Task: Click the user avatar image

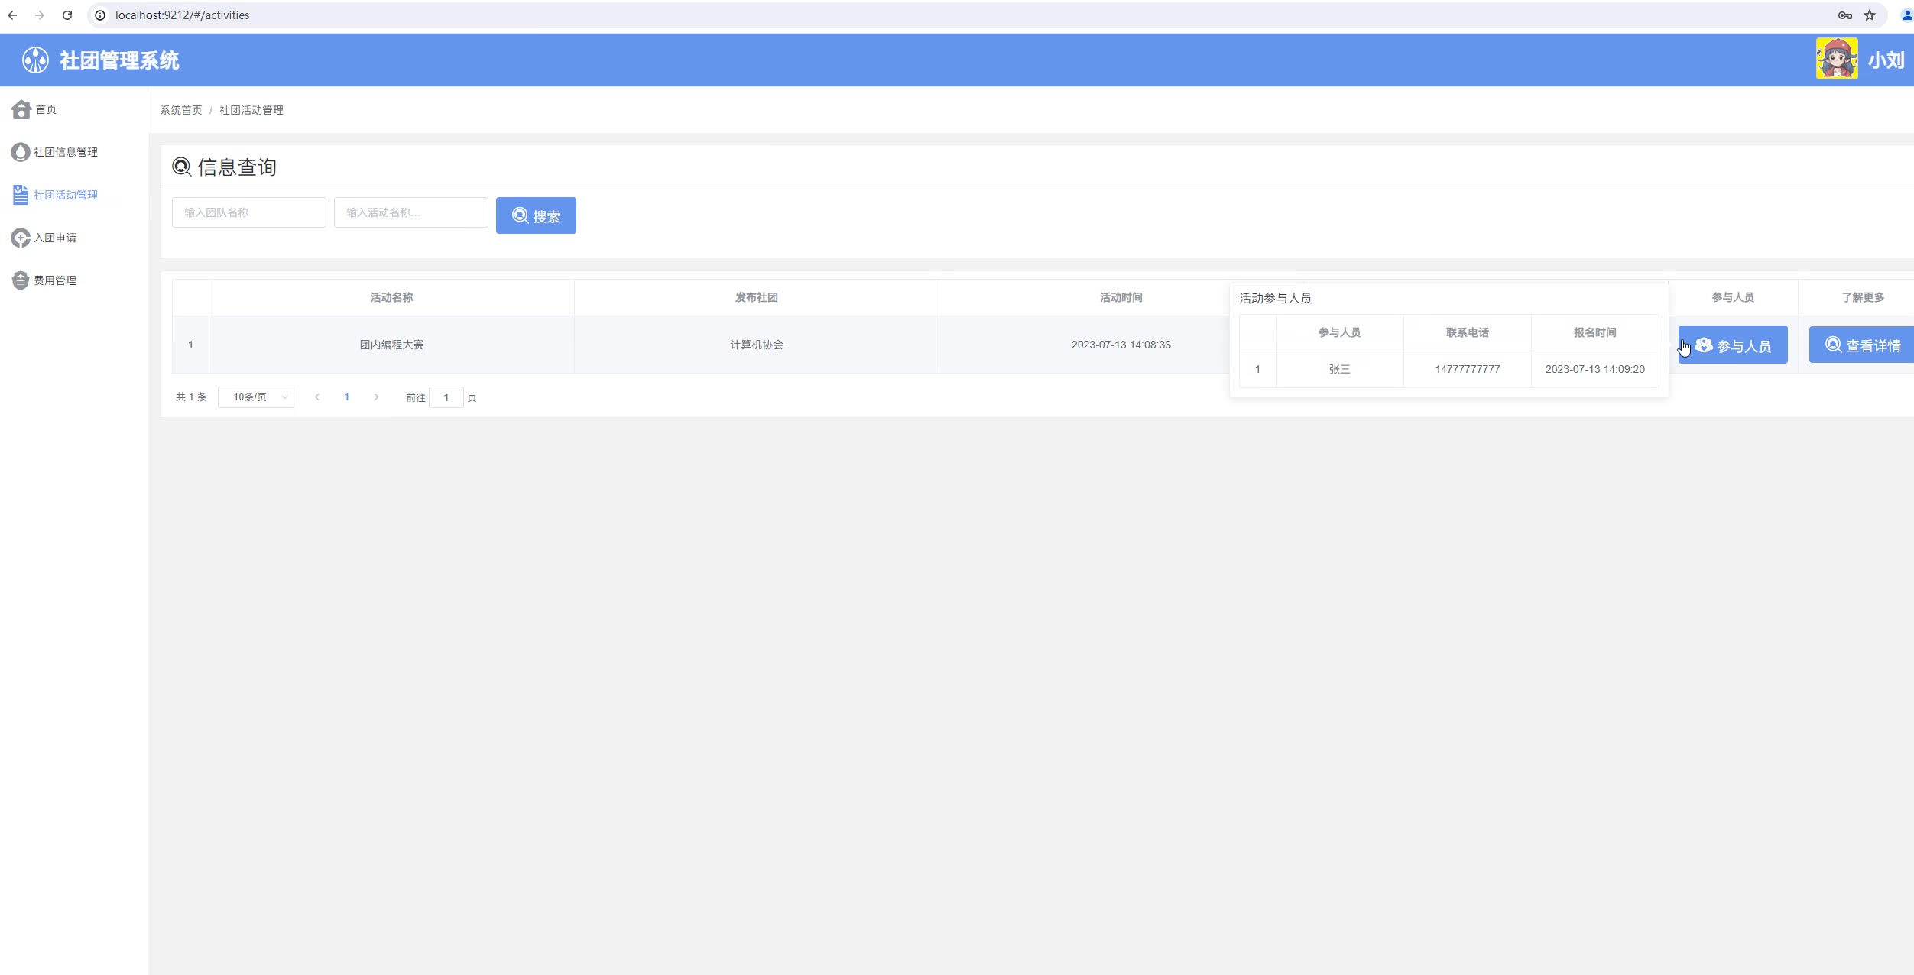Action: (1836, 60)
